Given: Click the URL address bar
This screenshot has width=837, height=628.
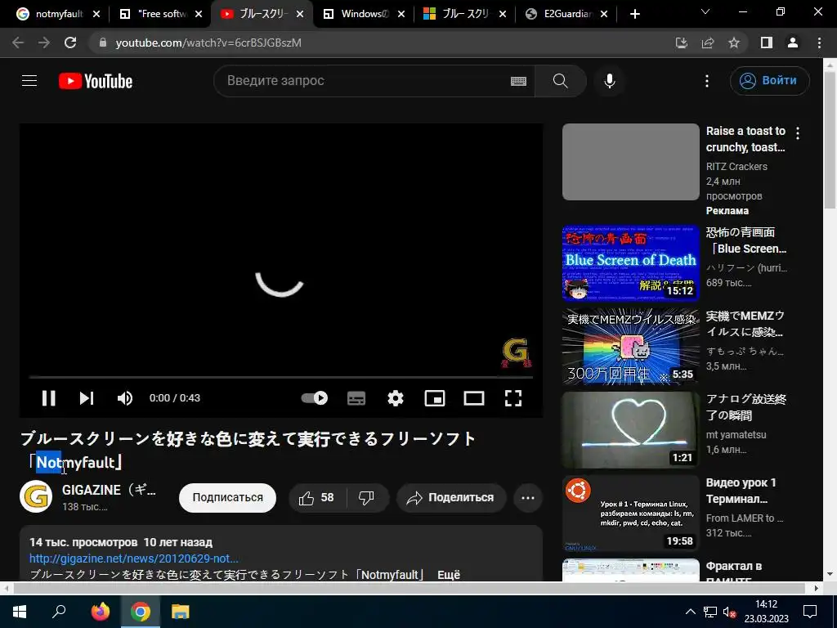Looking at the screenshot, I should click(x=374, y=43).
